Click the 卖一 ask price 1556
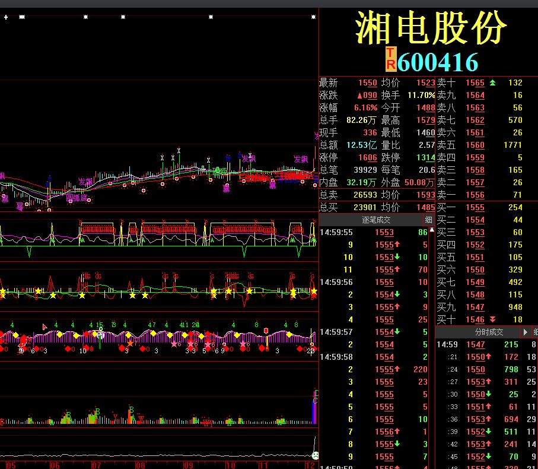538x469 pixels. click(475, 195)
